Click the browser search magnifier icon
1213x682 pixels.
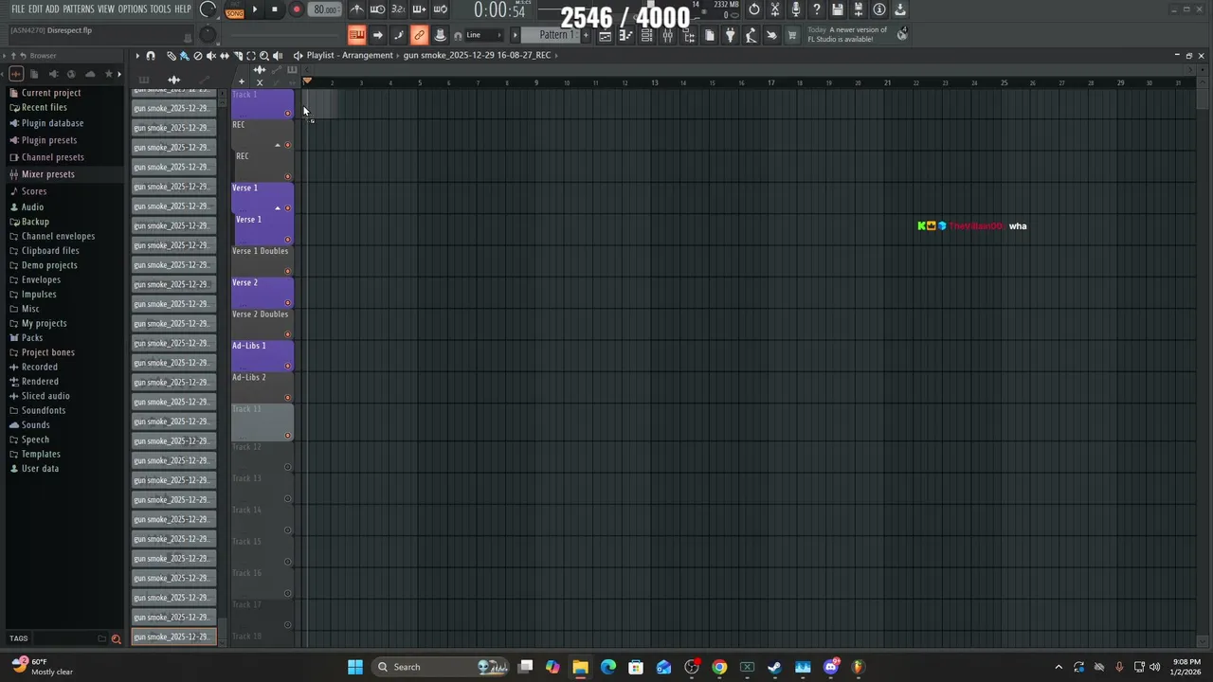click(x=117, y=638)
